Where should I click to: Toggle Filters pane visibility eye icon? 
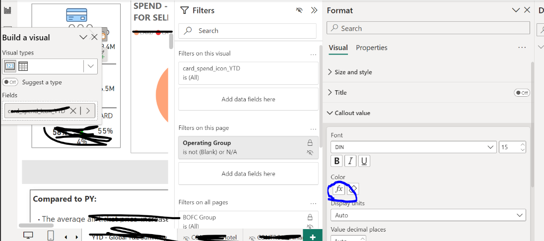[299, 10]
